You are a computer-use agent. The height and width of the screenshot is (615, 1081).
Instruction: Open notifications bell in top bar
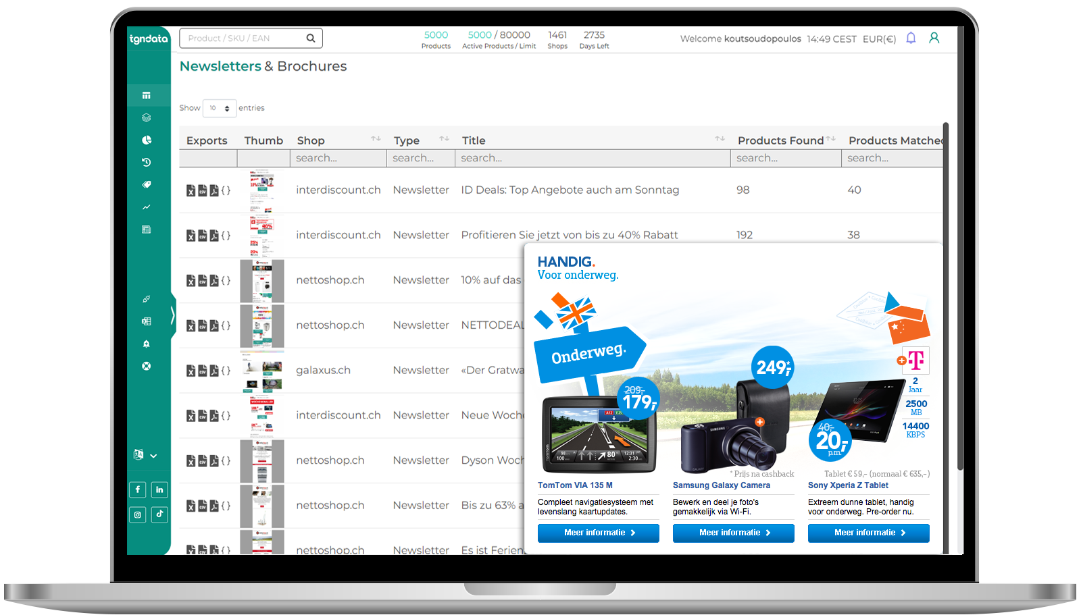click(x=911, y=38)
